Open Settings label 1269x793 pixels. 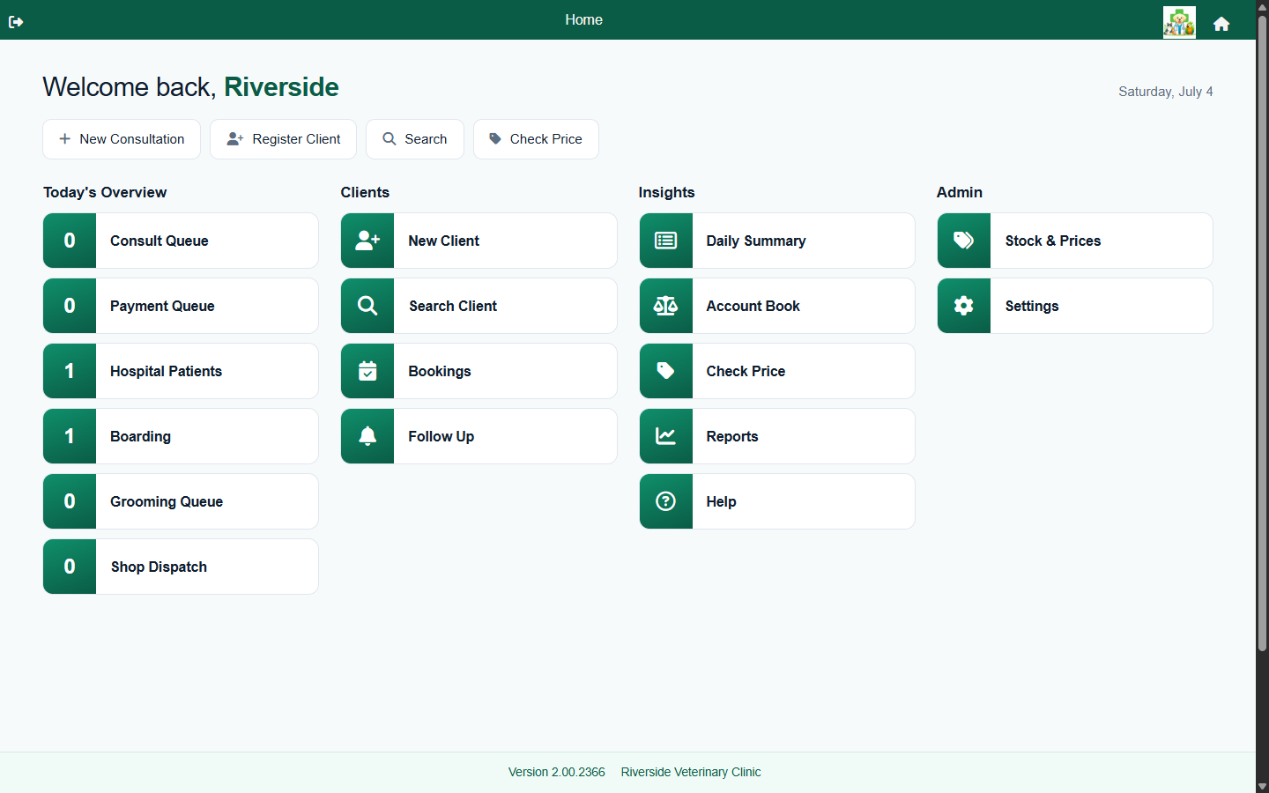[1032, 306]
